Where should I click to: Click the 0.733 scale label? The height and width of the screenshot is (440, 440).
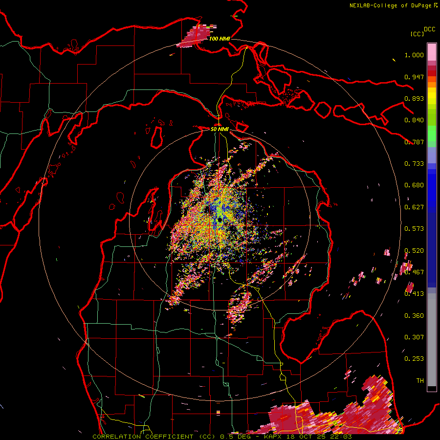[x=414, y=164]
